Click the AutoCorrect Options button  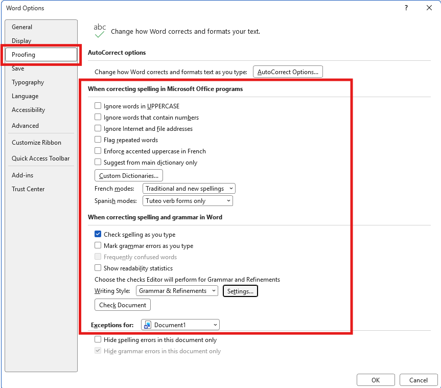click(x=288, y=72)
